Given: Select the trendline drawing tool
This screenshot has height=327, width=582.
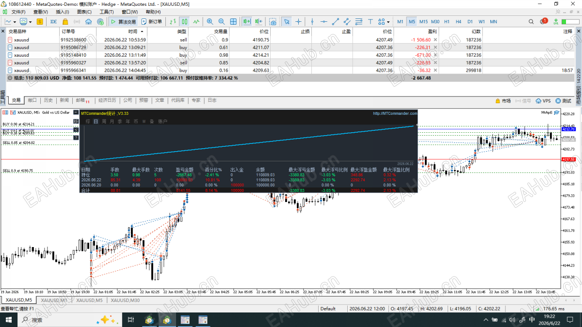Looking at the screenshot, I should pos(336,21).
